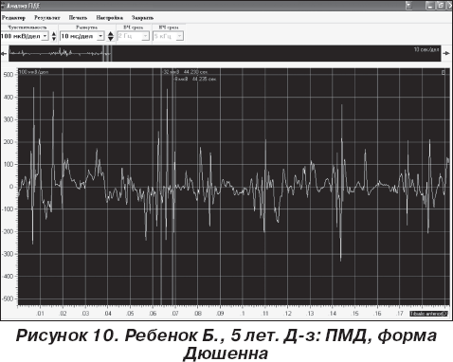453x362 pixels.
Task: Open the Настройка menu
Action: tap(109, 18)
